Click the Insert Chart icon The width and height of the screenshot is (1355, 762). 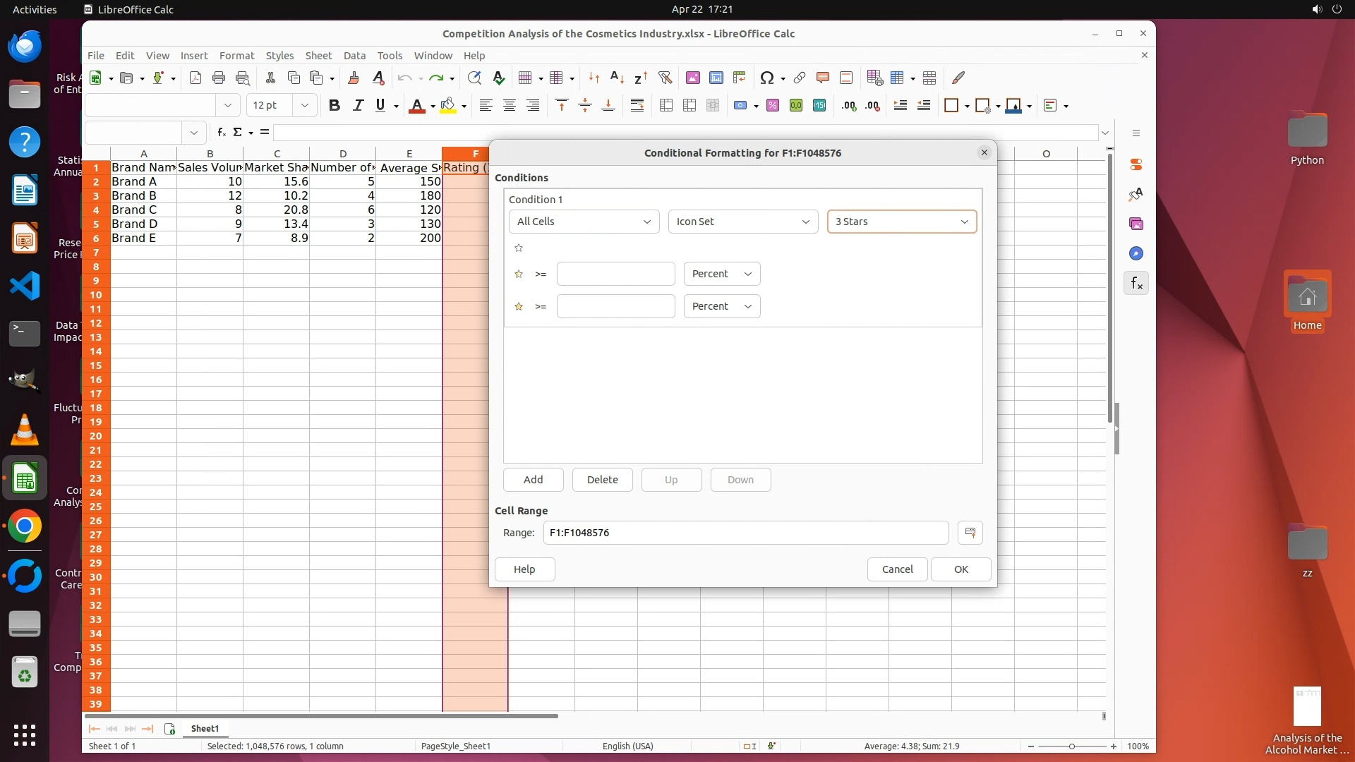[x=716, y=78]
